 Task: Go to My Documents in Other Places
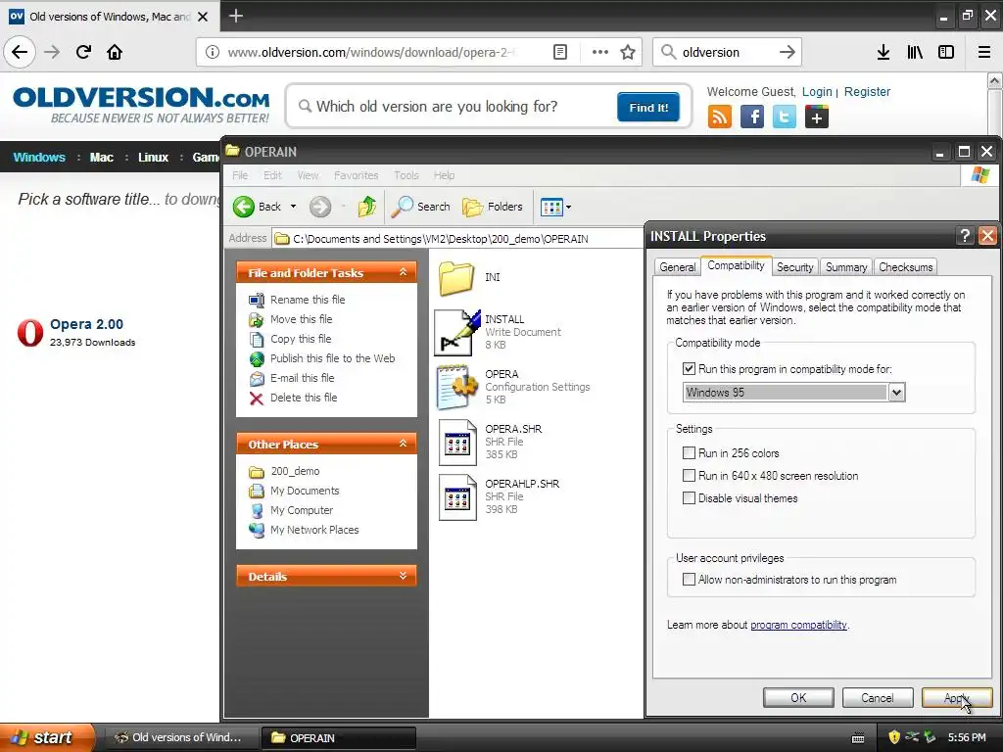pos(305,491)
